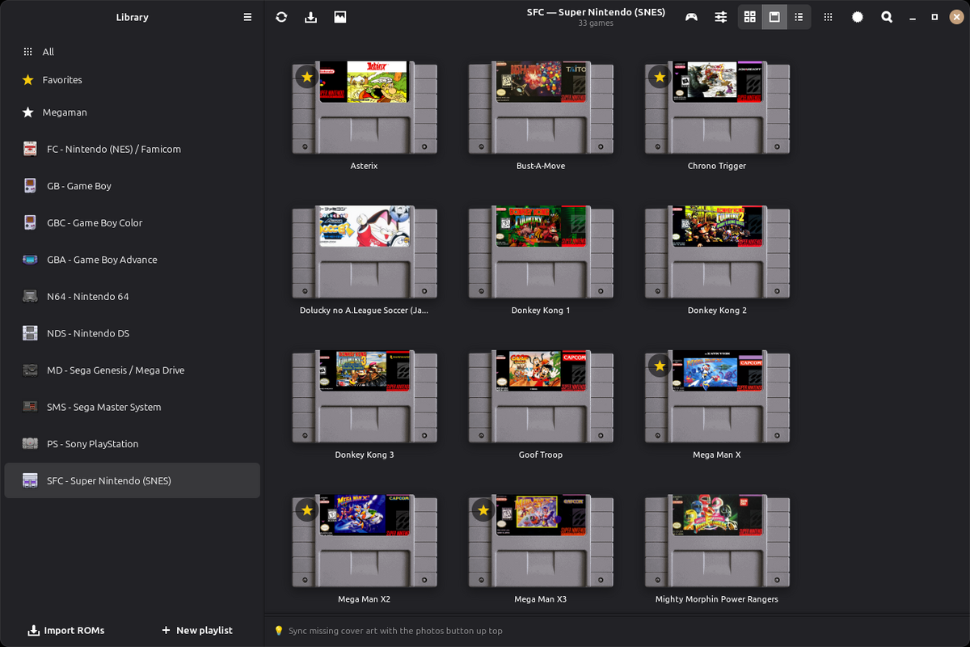Switch to grid view mode

click(x=750, y=17)
